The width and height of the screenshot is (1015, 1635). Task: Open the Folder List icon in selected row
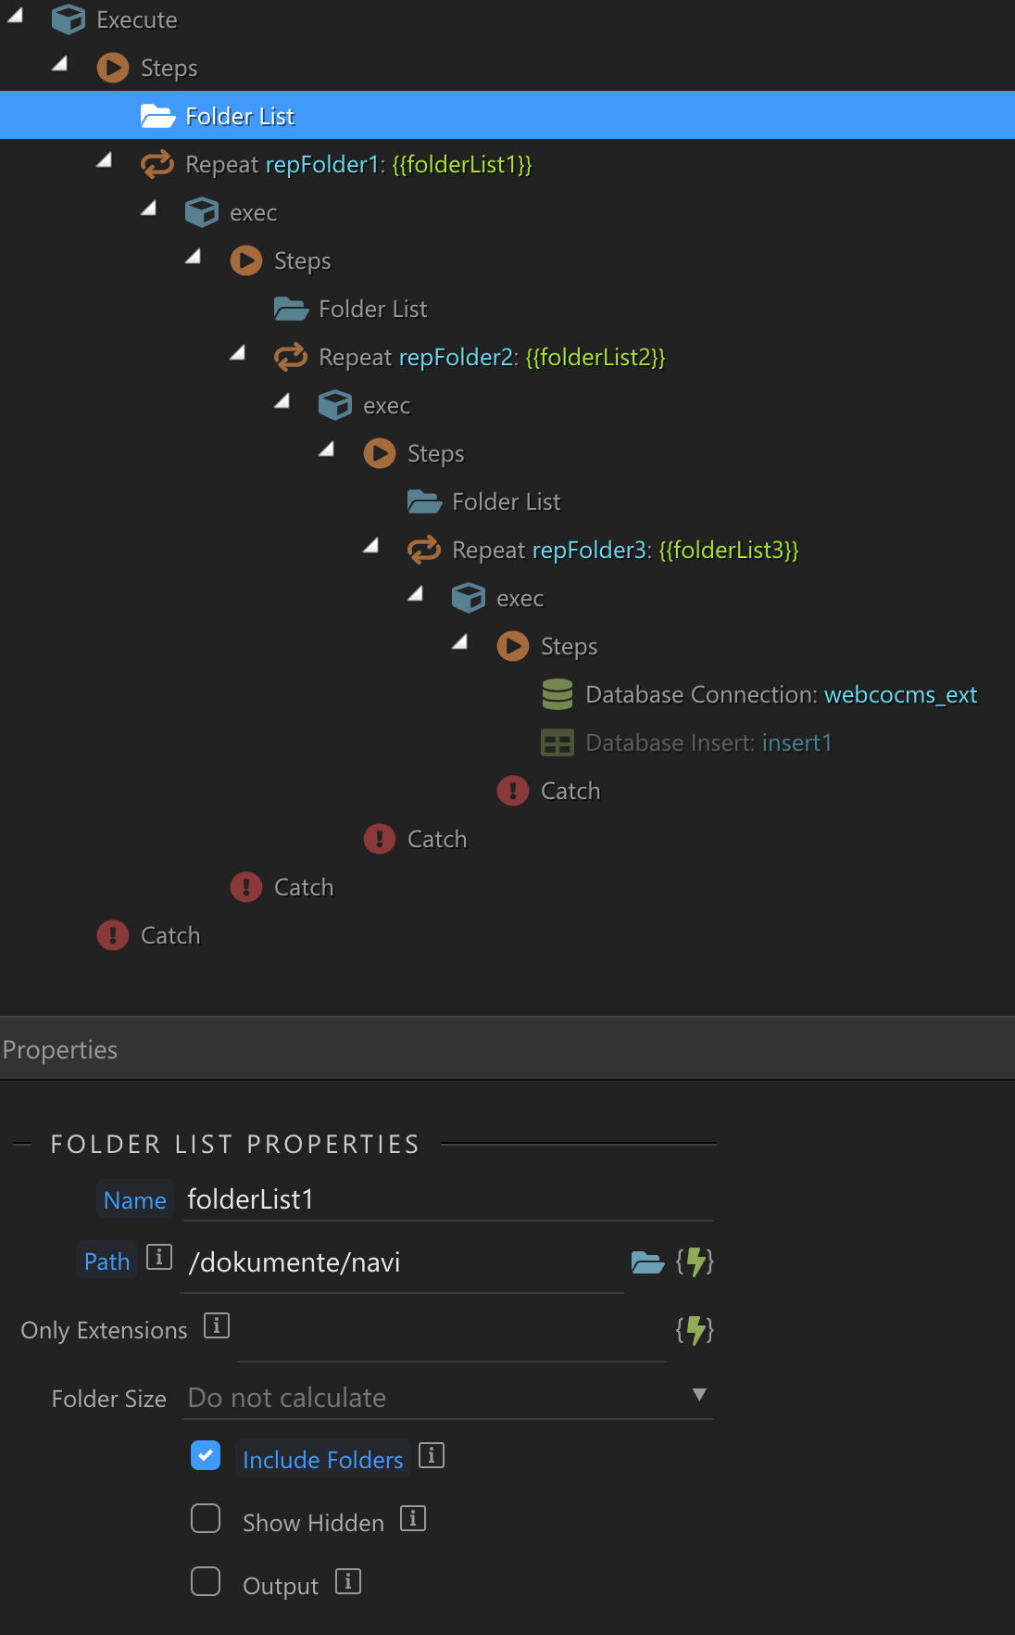pyautogui.click(x=158, y=115)
